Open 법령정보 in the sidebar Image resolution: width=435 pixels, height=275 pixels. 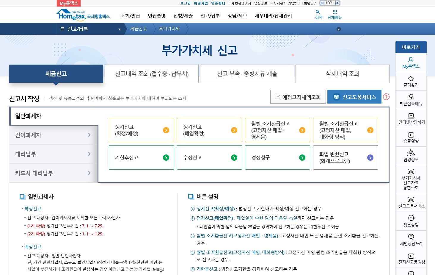tap(411, 156)
